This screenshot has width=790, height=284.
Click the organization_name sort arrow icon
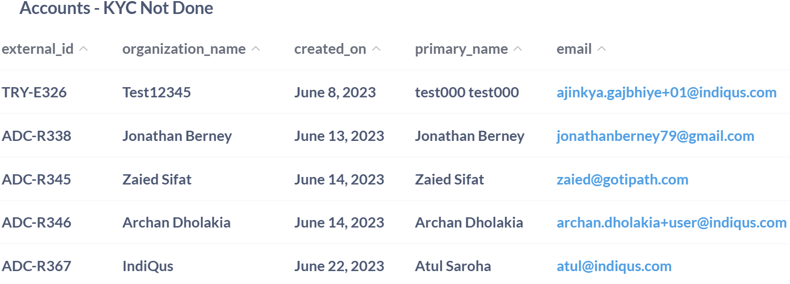256,49
